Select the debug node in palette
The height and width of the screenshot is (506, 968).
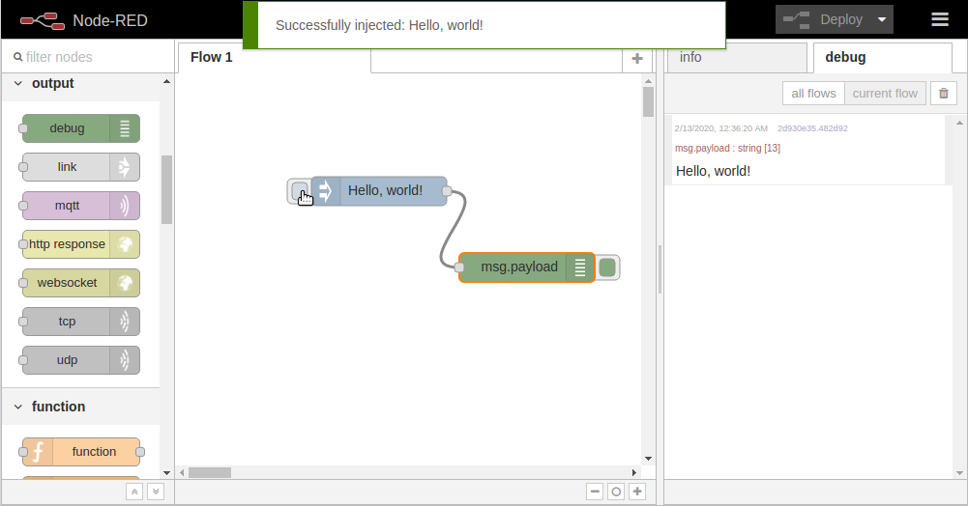pyautogui.click(x=81, y=128)
